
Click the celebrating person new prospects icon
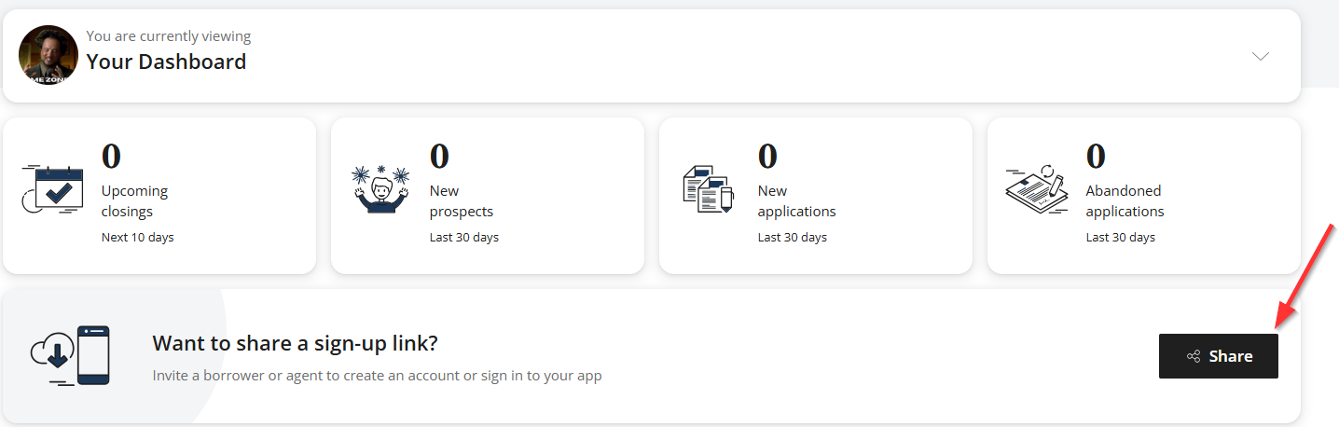point(380,189)
